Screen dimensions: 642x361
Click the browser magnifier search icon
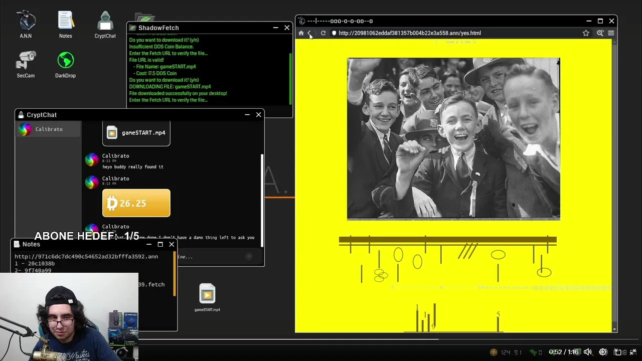pos(600,33)
